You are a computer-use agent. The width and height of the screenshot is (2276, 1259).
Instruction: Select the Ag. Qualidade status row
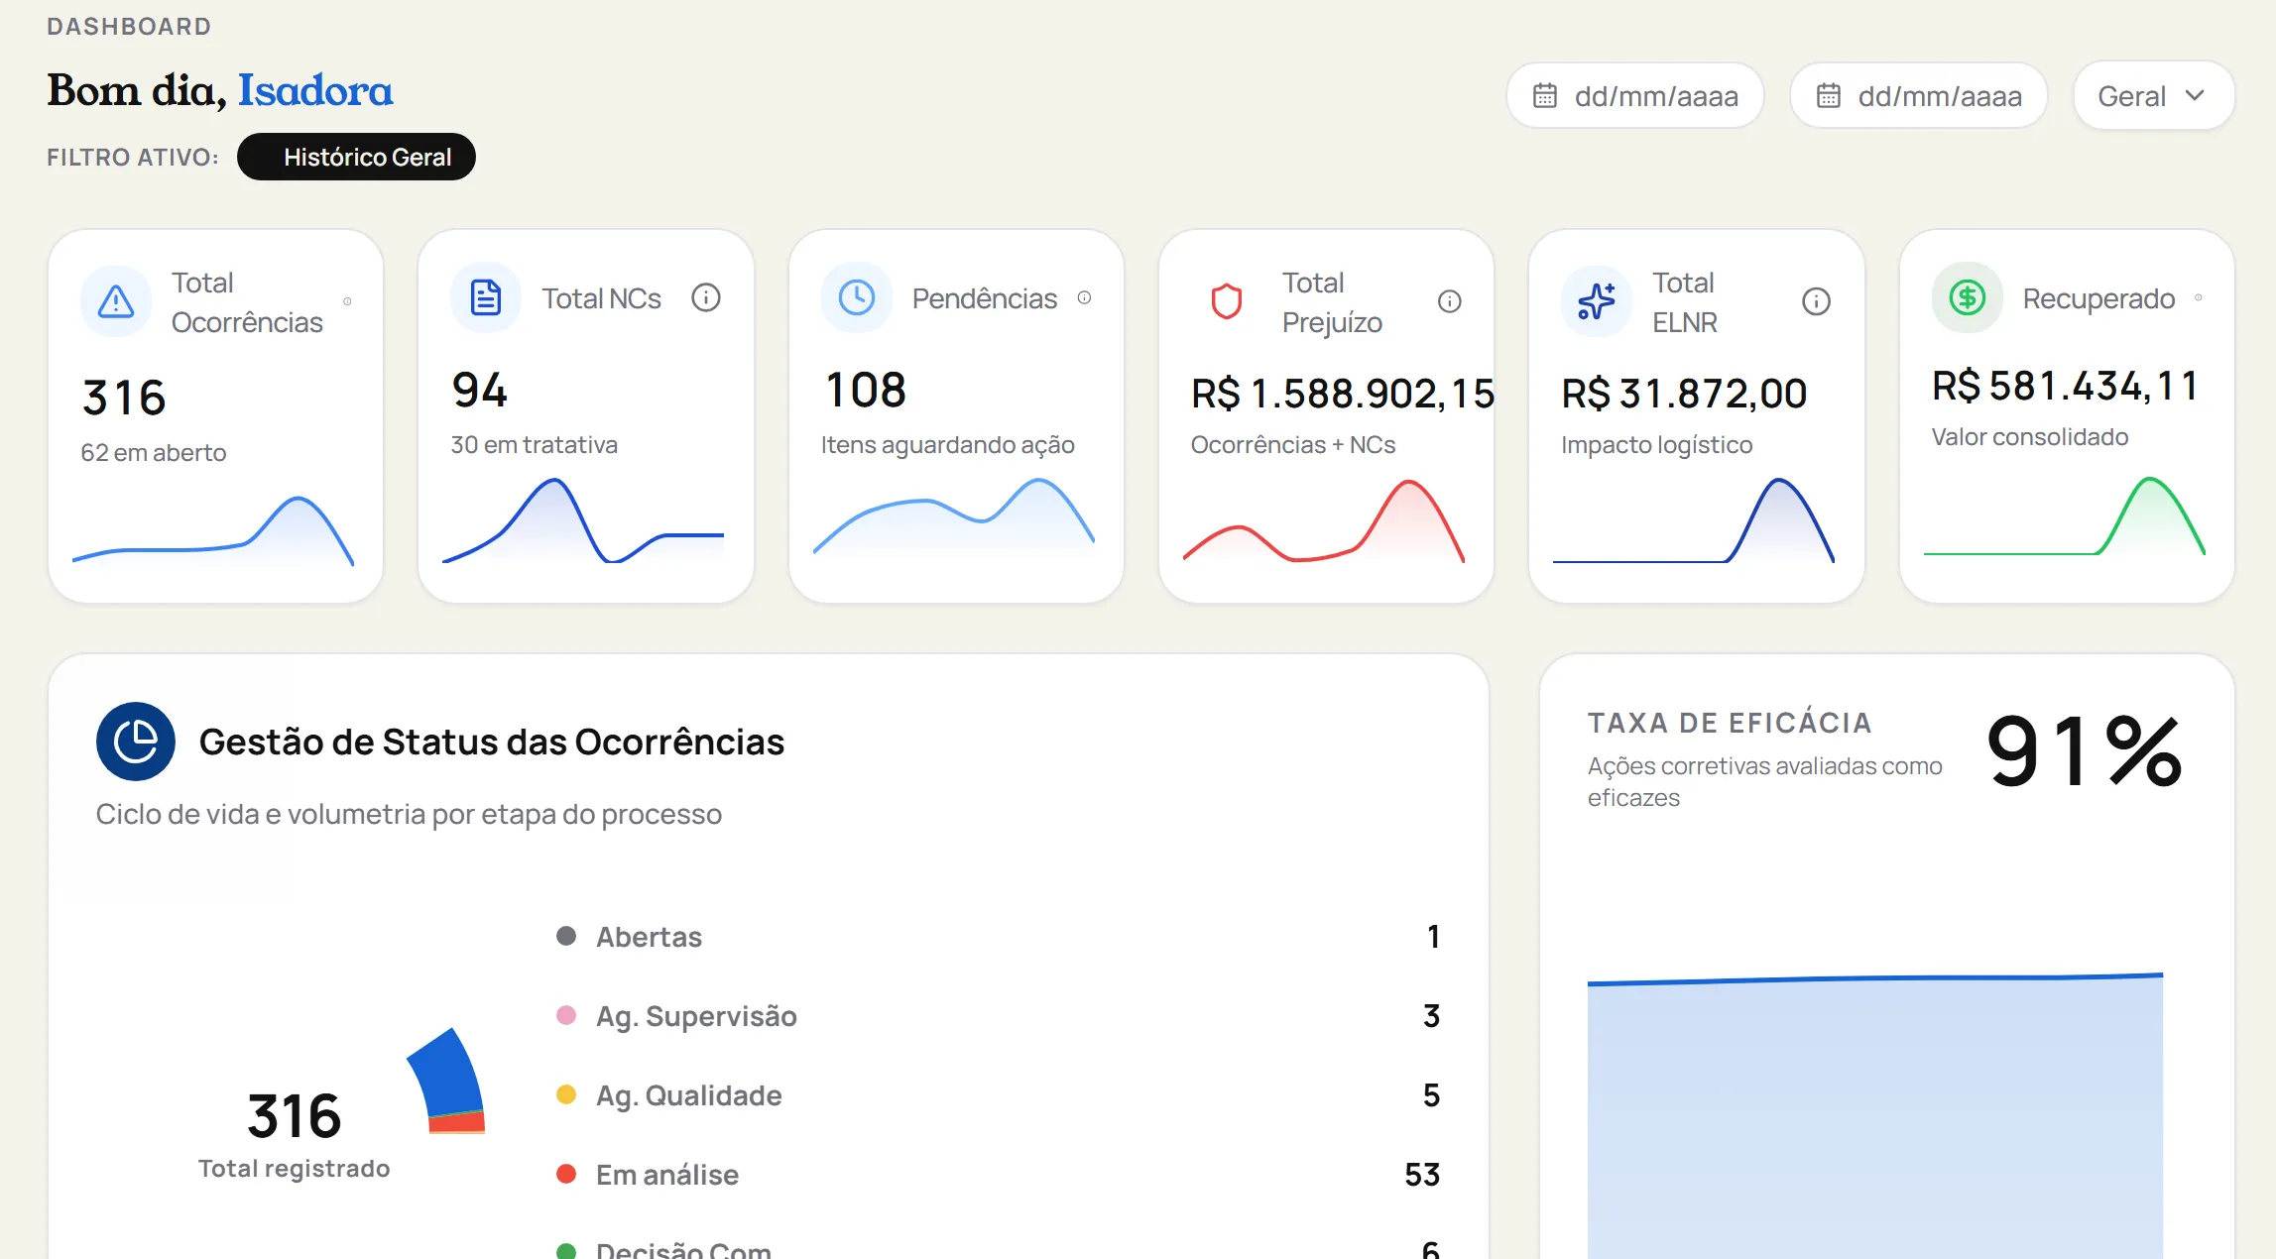tap(998, 1095)
